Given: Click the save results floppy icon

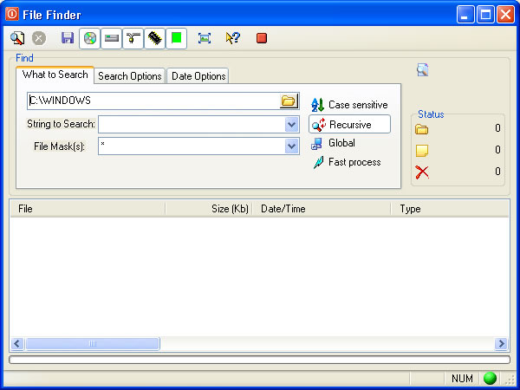Looking at the screenshot, I should pyautogui.click(x=68, y=38).
